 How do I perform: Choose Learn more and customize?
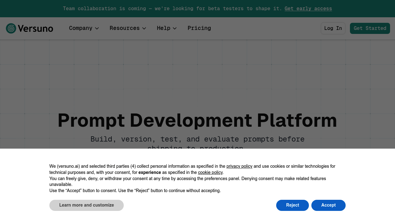coord(86,205)
